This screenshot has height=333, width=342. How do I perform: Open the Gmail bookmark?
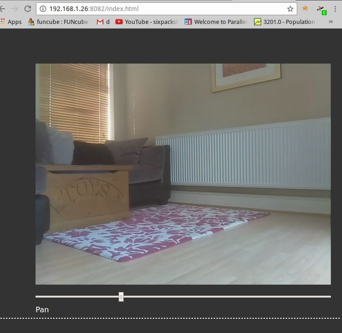tap(103, 22)
